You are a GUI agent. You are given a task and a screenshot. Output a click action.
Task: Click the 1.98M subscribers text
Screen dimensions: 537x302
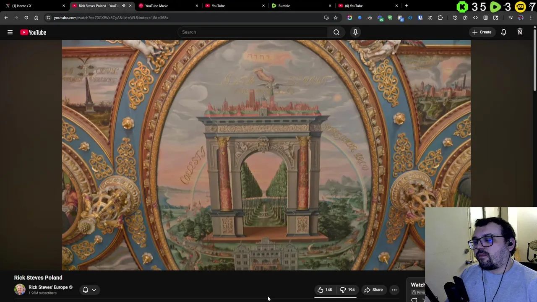coord(42,293)
